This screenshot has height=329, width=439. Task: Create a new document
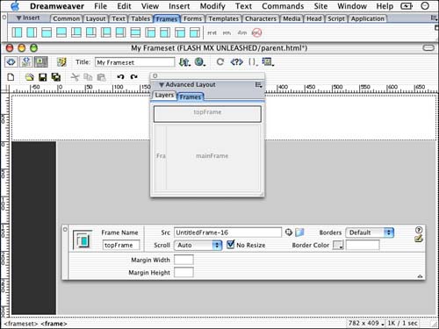[x=11, y=77]
